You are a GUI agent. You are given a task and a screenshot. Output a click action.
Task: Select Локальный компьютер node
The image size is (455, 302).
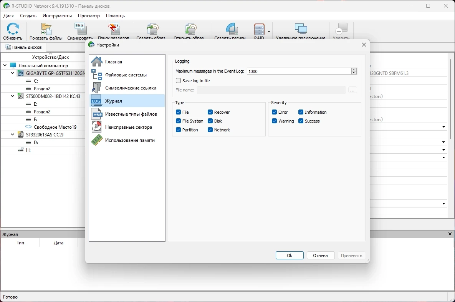43,66
